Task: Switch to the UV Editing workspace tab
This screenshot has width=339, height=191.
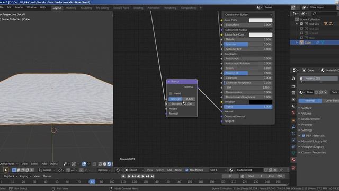Action: pos(102,8)
